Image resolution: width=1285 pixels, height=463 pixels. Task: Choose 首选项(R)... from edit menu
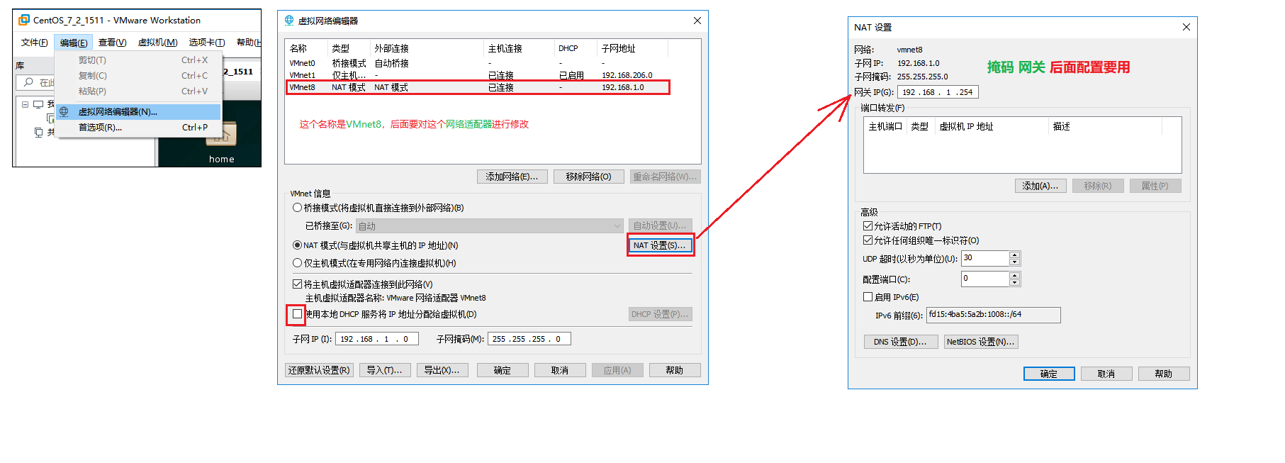coord(139,128)
